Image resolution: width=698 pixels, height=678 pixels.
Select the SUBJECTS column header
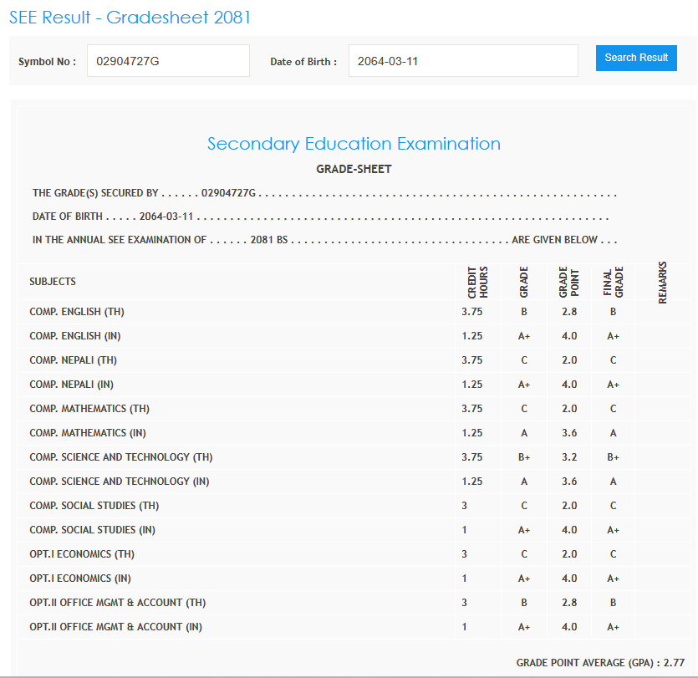point(53,282)
